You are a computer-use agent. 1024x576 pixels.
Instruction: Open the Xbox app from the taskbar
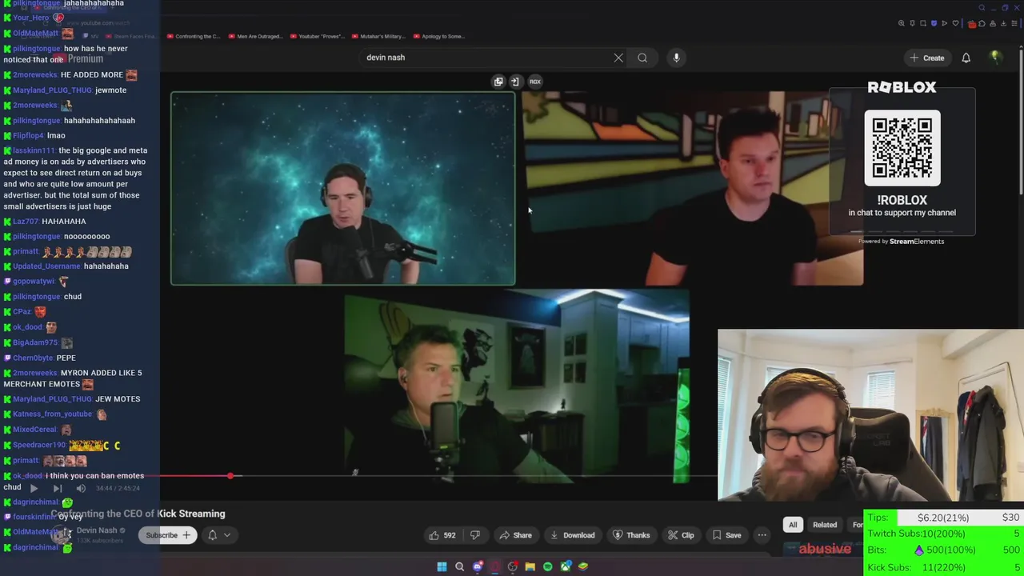(566, 566)
